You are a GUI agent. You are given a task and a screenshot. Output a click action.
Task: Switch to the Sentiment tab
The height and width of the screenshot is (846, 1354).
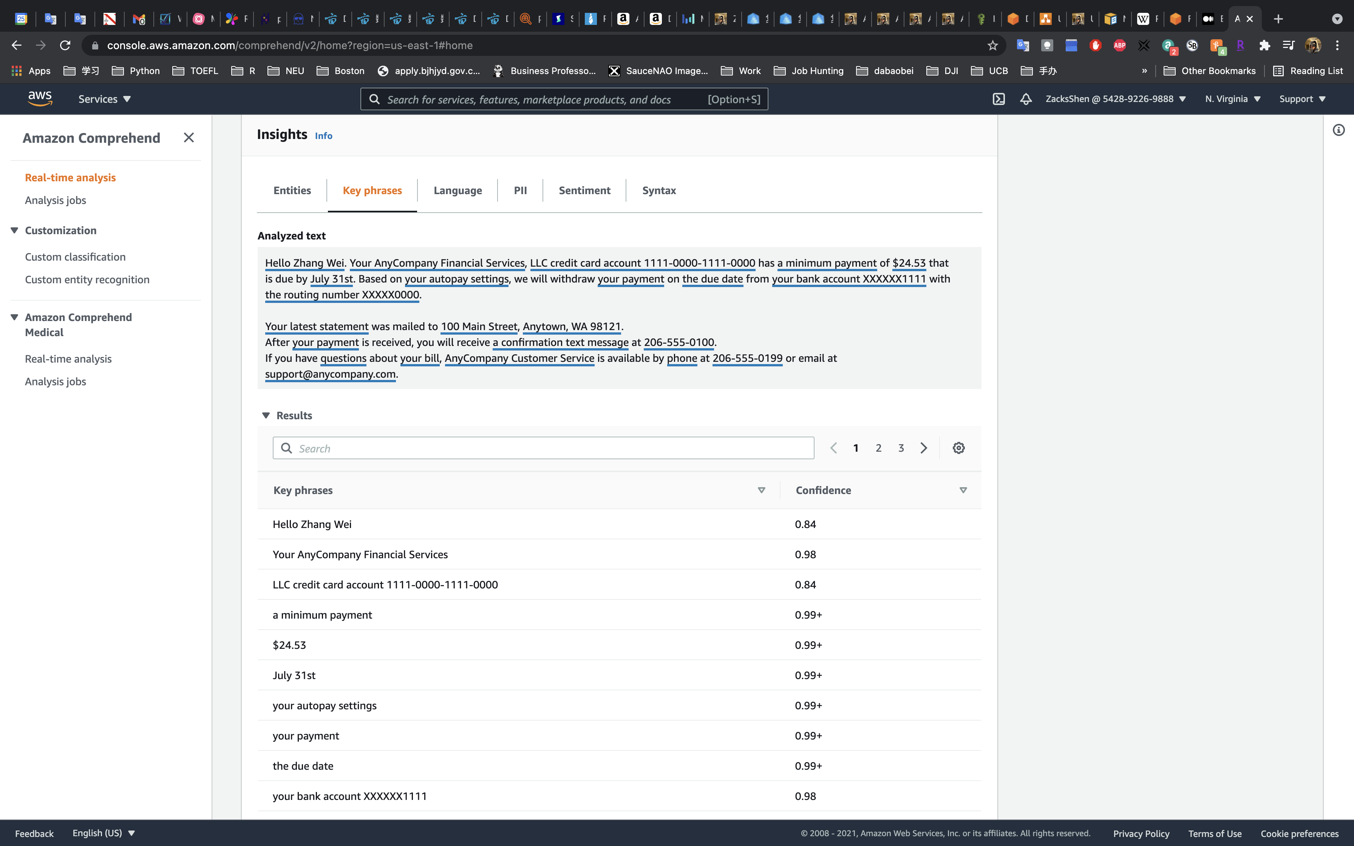[x=584, y=190]
